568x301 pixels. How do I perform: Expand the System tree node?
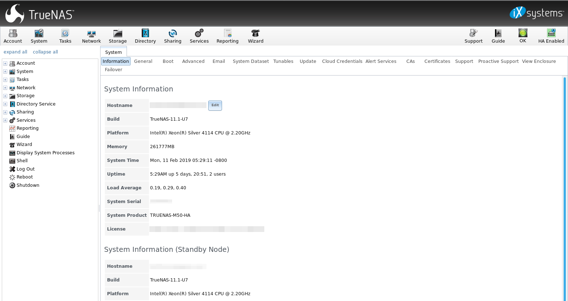point(5,72)
